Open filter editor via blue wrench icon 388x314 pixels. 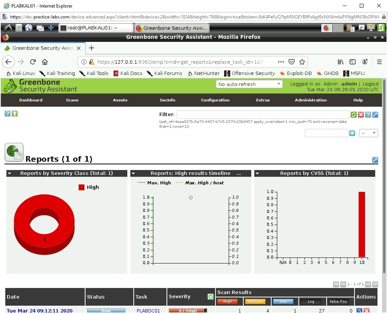click(x=375, y=115)
